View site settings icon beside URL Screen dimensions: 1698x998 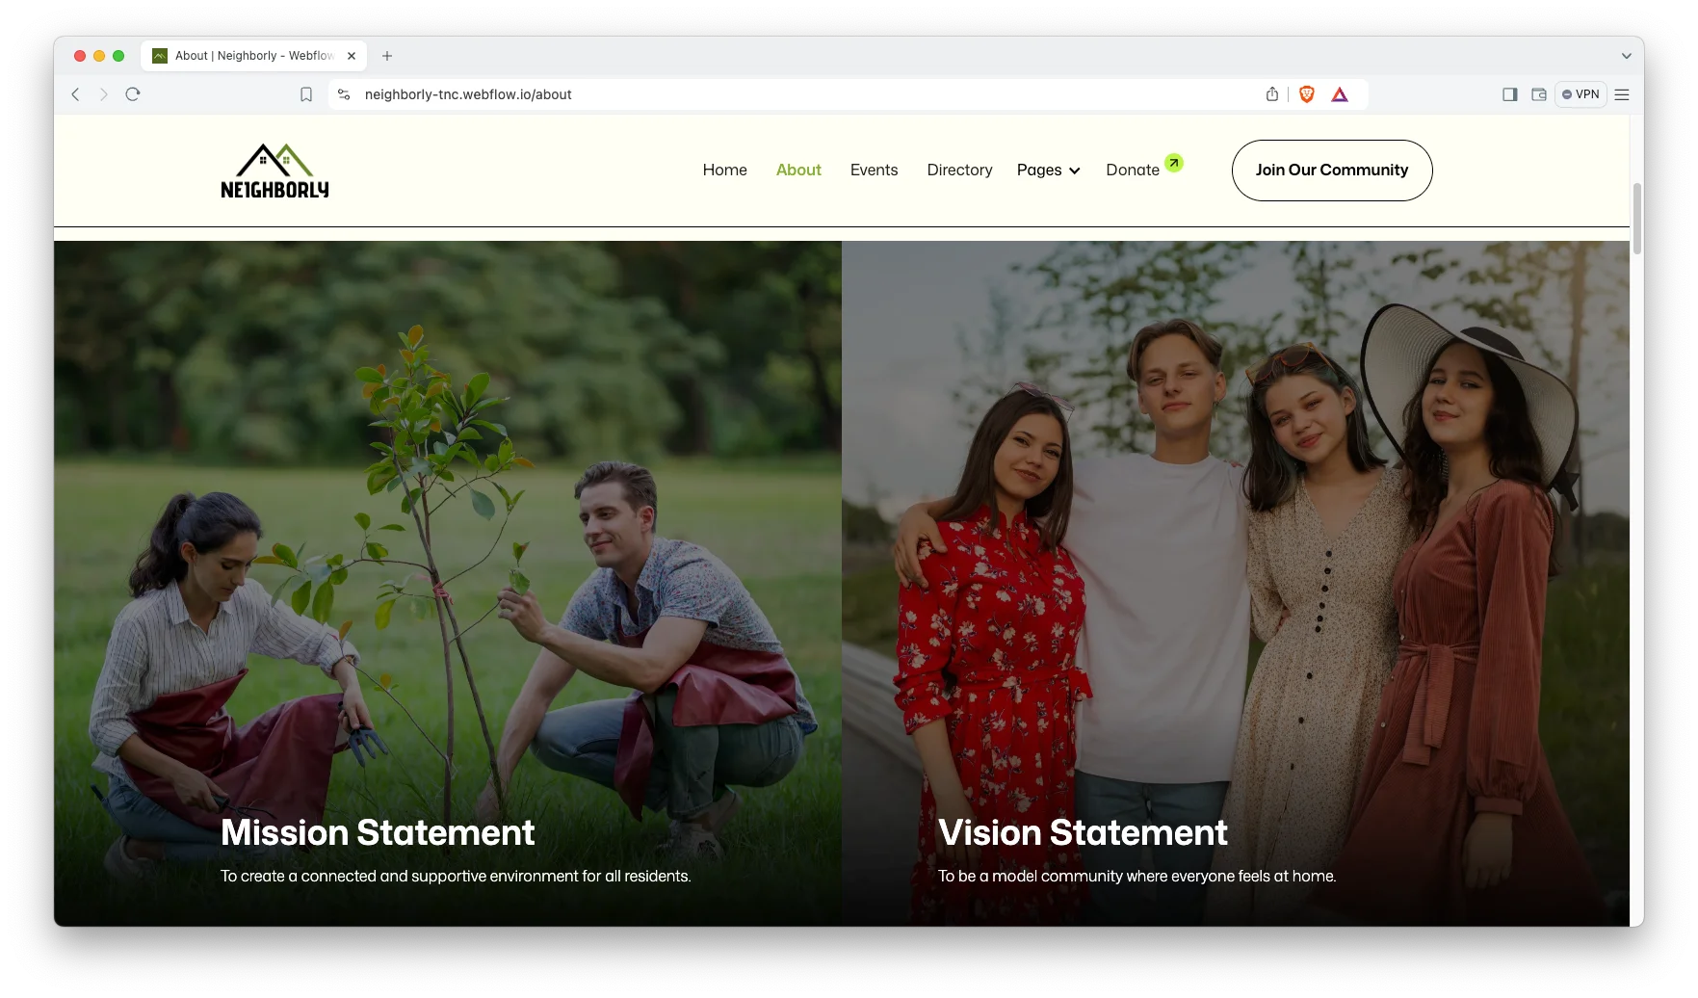tap(344, 94)
